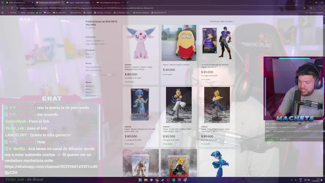Click the browser back arrow
325x183 pixels.
[x=3, y=8]
